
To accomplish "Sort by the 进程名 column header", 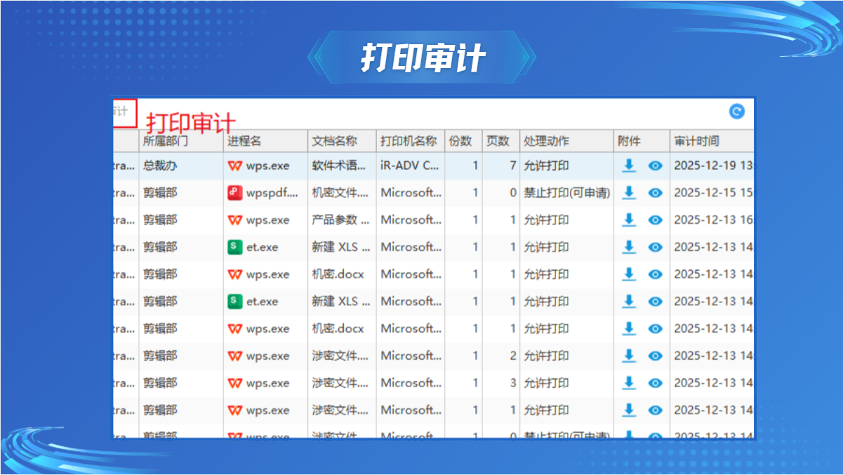I will [x=265, y=141].
